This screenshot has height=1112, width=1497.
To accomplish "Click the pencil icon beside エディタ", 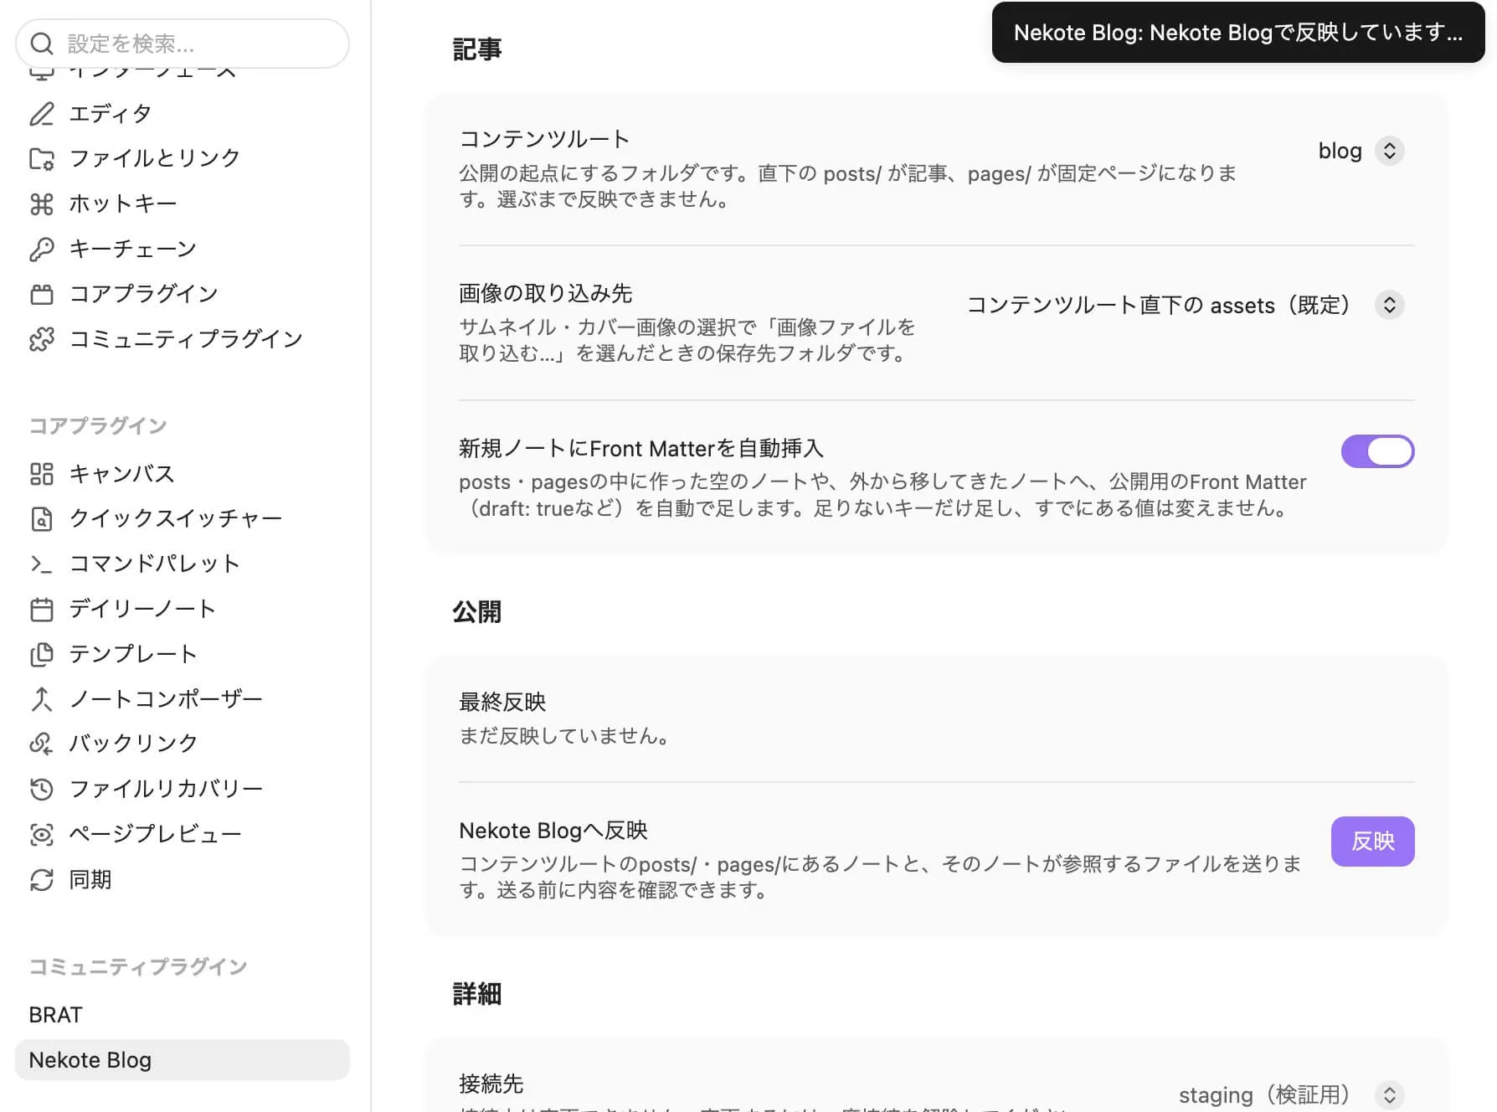I will [42, 114].
